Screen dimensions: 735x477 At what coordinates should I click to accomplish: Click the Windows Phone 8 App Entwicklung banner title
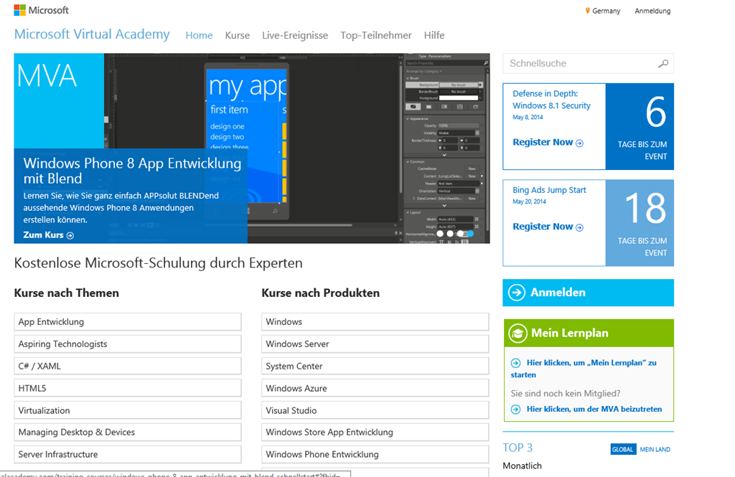coord(132,171)
